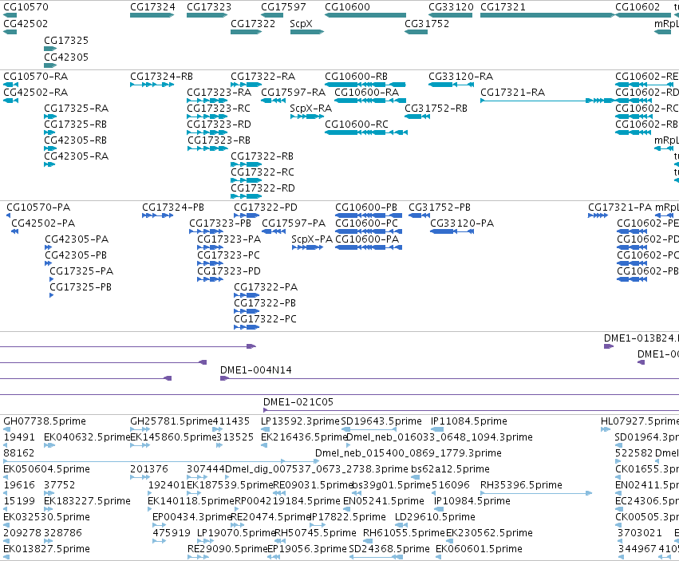
Task: Select the DME1-013B24 BAC end glyph
Action: (609, 346)
